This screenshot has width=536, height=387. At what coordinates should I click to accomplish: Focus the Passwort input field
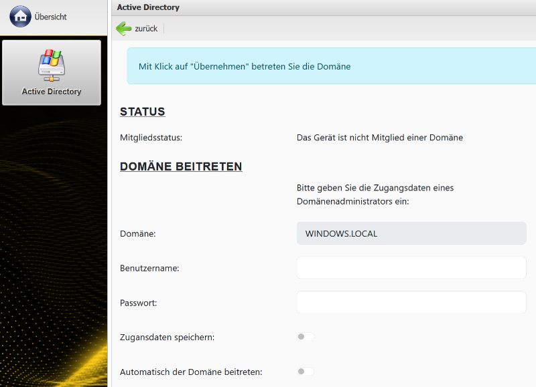411,302
